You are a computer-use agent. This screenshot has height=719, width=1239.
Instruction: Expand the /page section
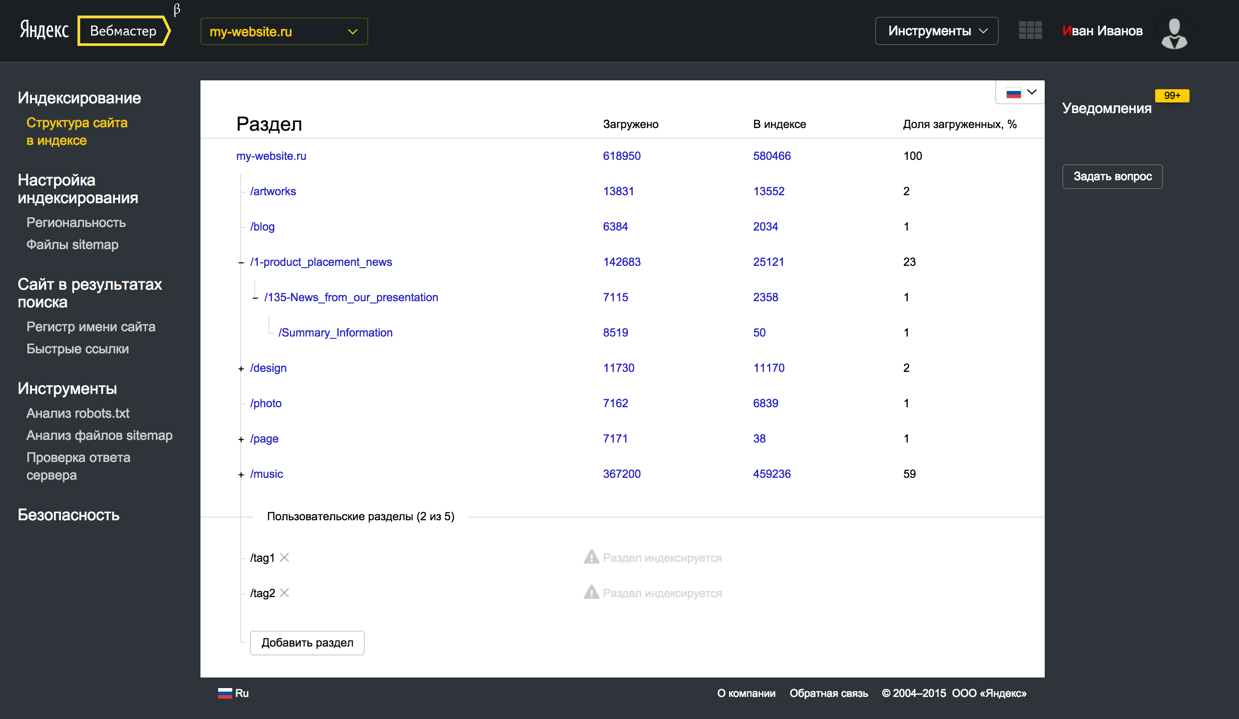241,440
